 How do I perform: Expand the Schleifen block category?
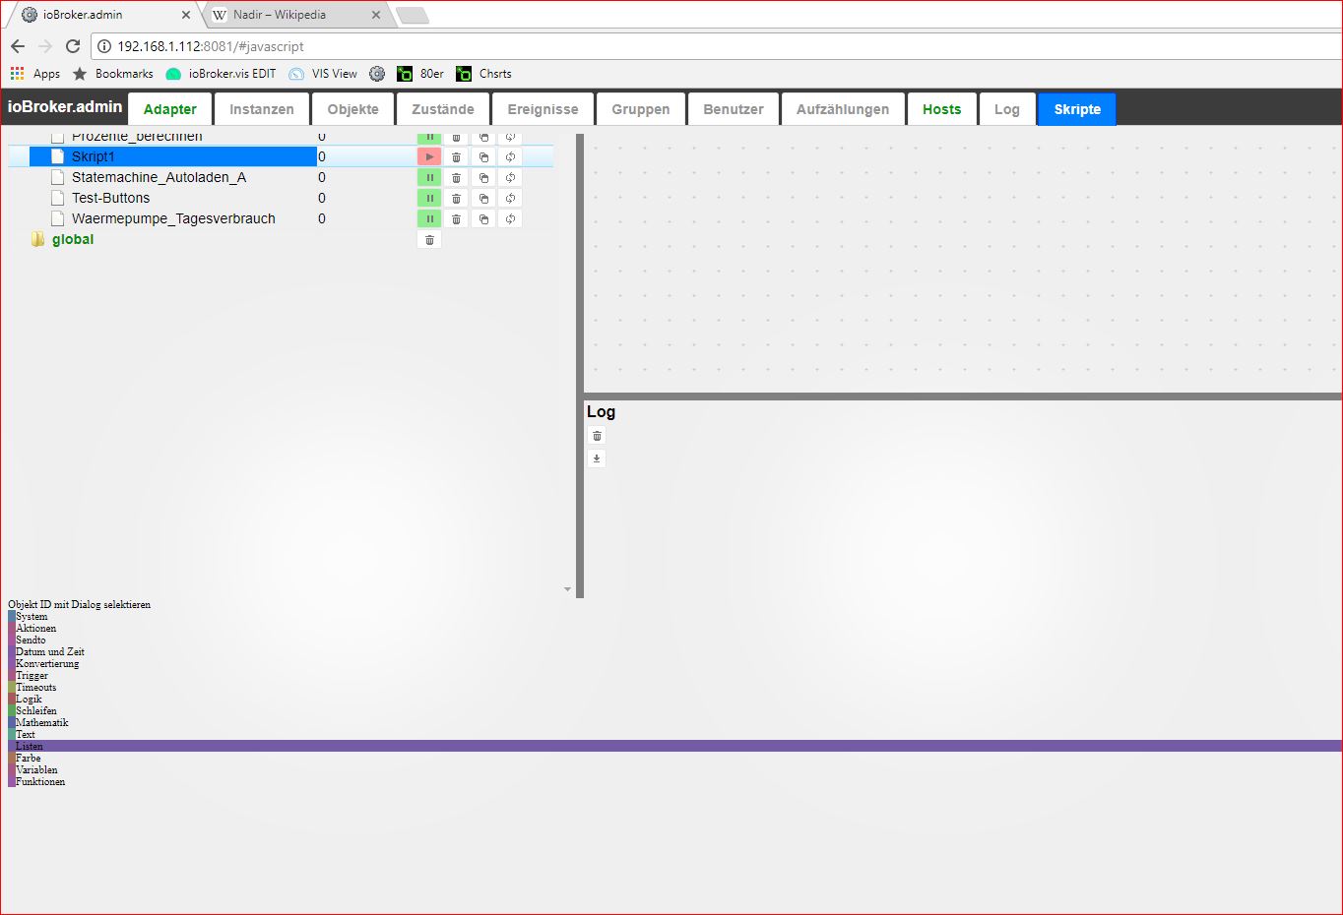(x=36, y=710)
